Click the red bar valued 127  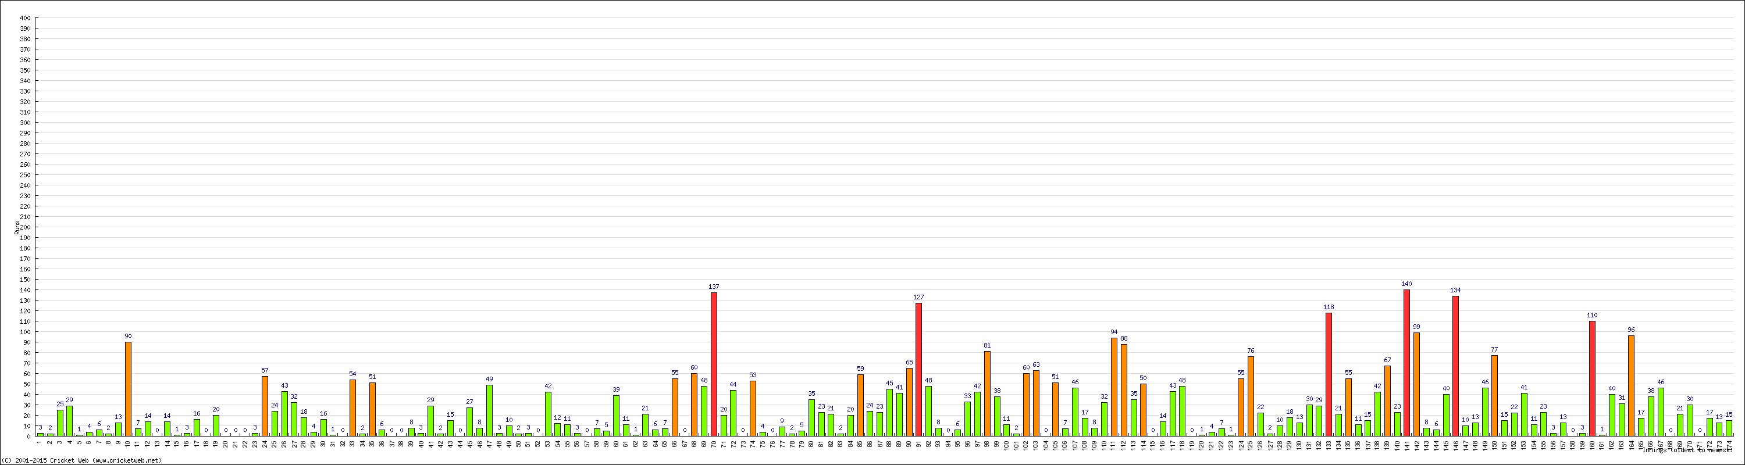pyautogui.click(x=918, y=370)
